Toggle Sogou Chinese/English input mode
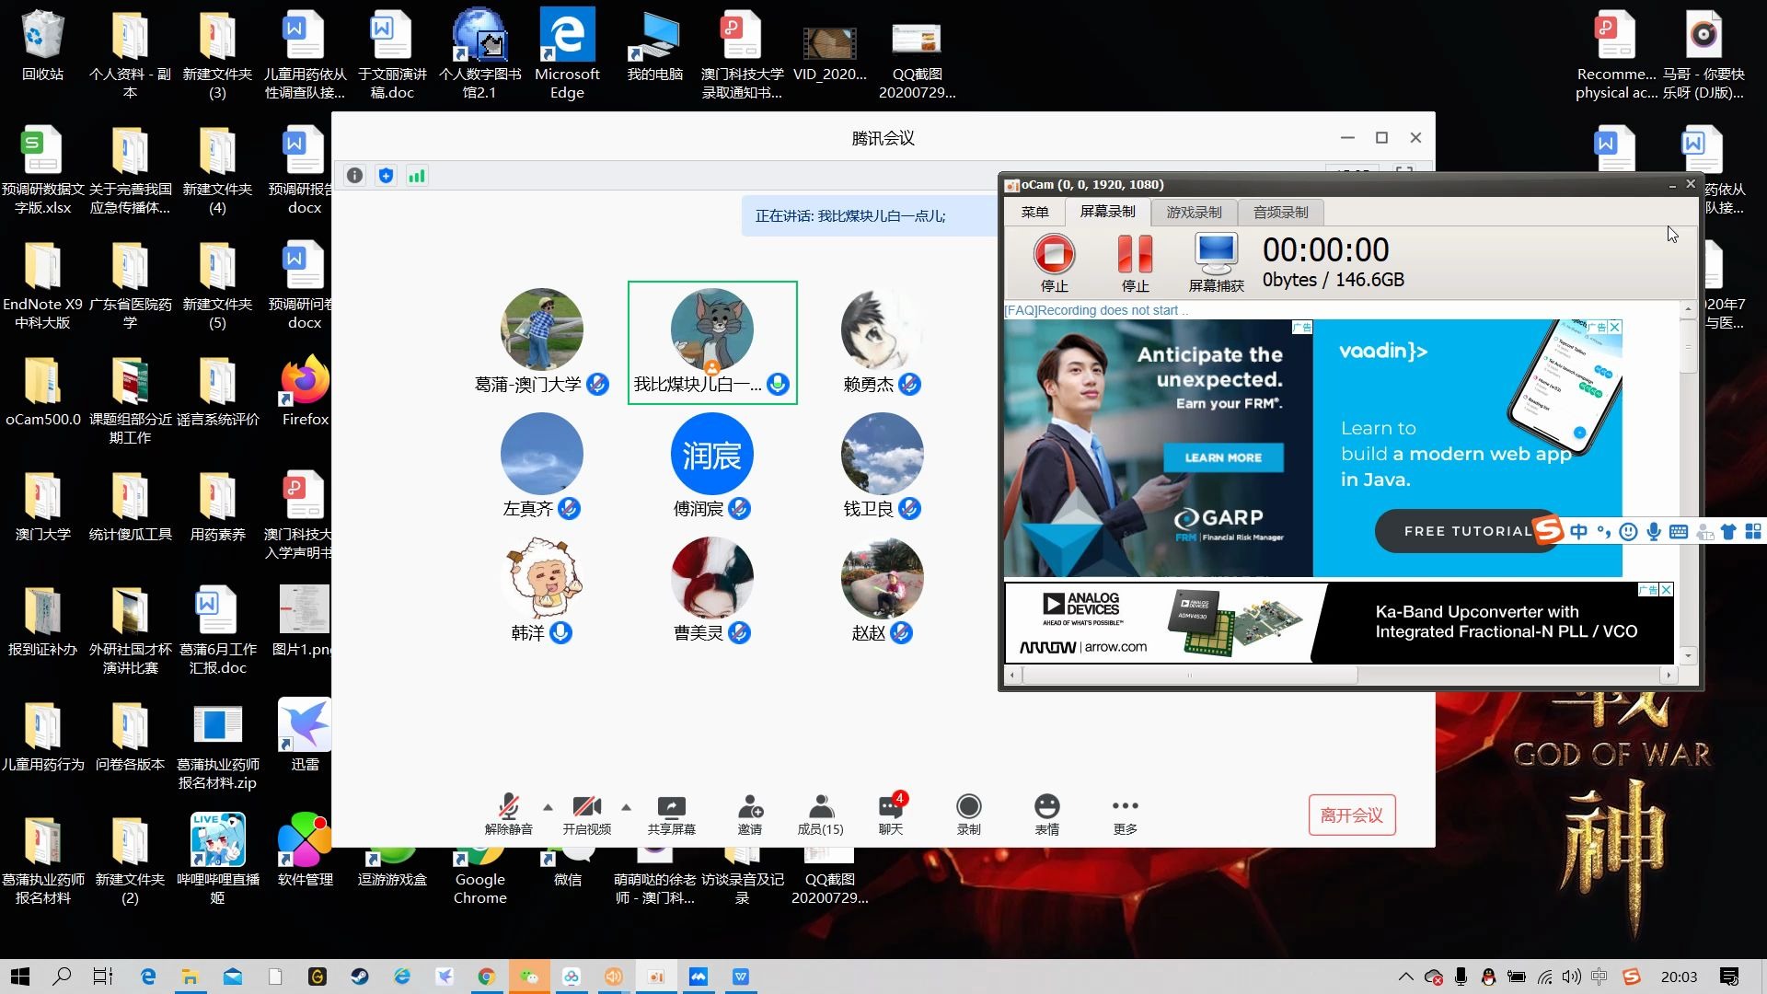Viewport: 1767px width, 994px height. click(1579, 531)
